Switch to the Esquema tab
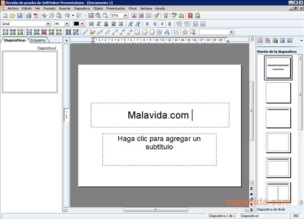 point(38,40)
